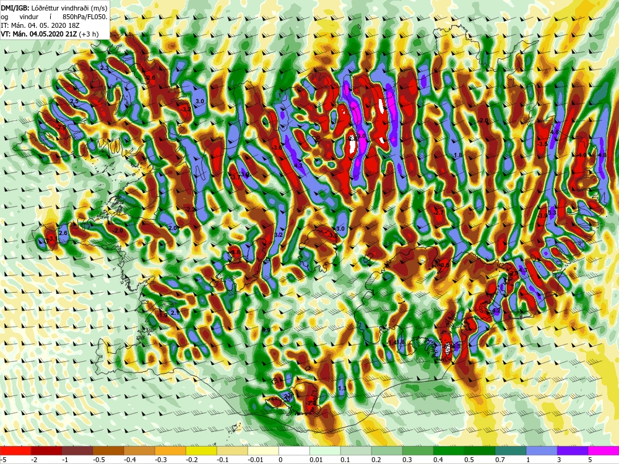Select the '0.7' legend label
Screen dimensions: 619x464
(500, 460)
